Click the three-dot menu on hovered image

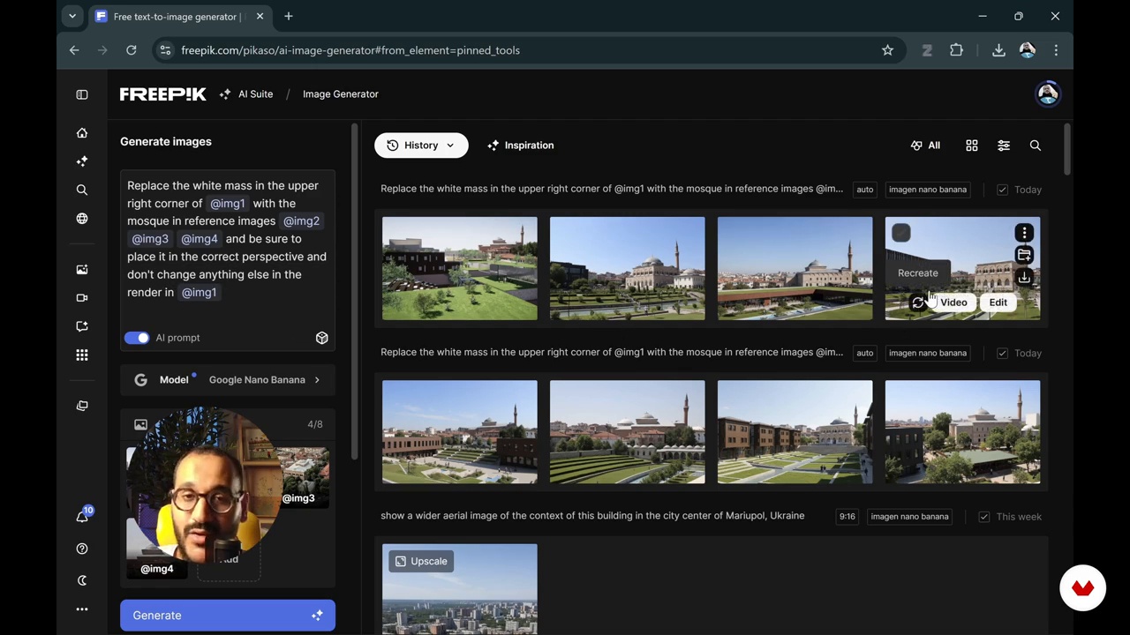pyautogui.click(x=1024, y=233)
